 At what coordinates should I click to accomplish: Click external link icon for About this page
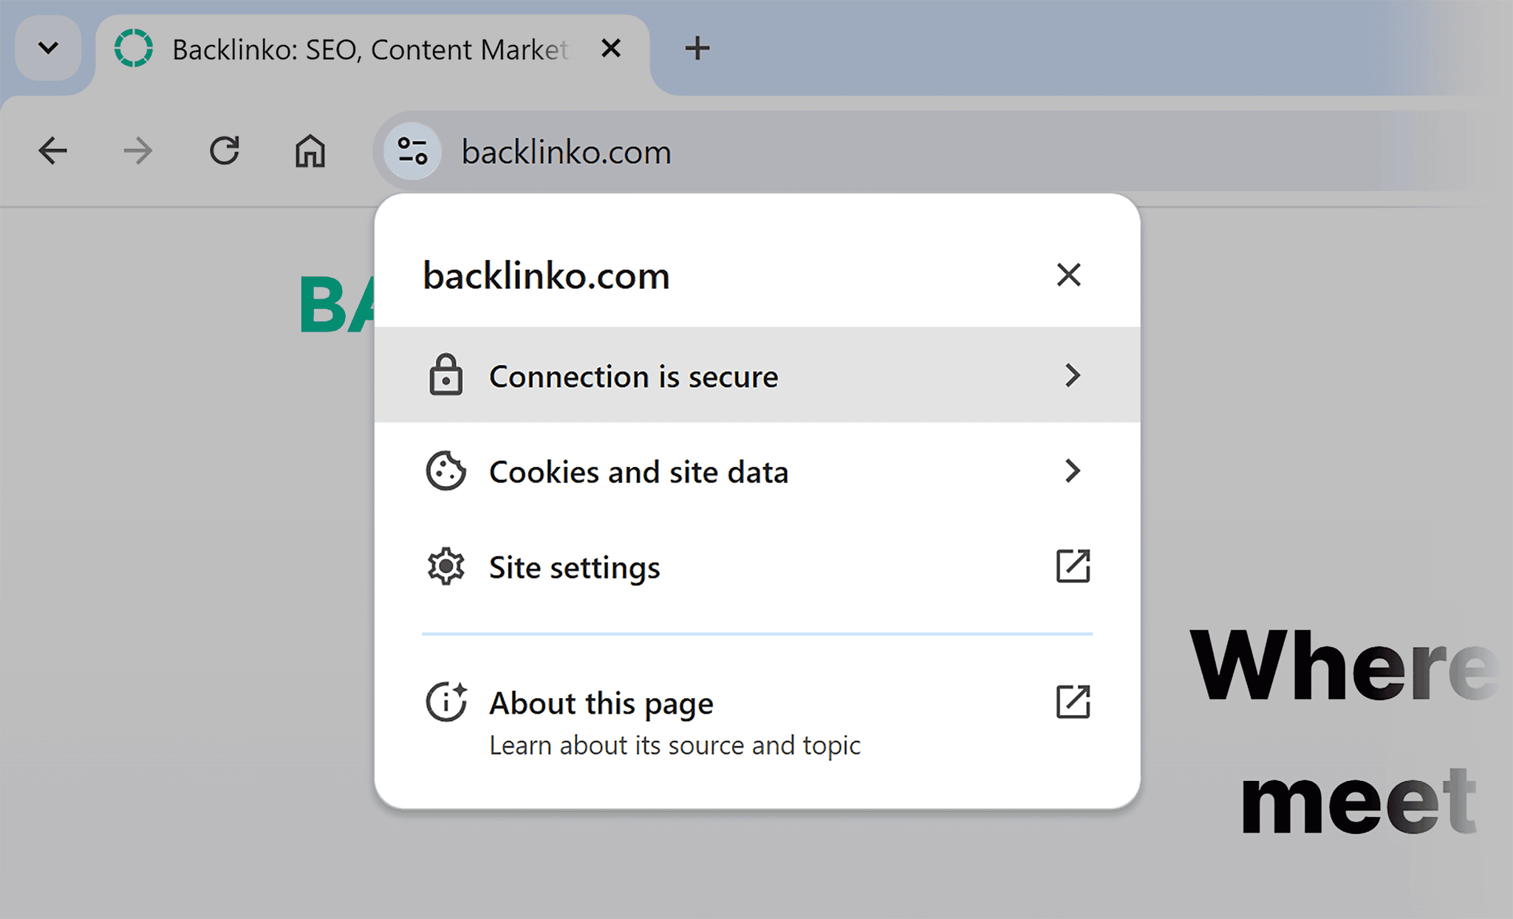(x=1073, y=702)
